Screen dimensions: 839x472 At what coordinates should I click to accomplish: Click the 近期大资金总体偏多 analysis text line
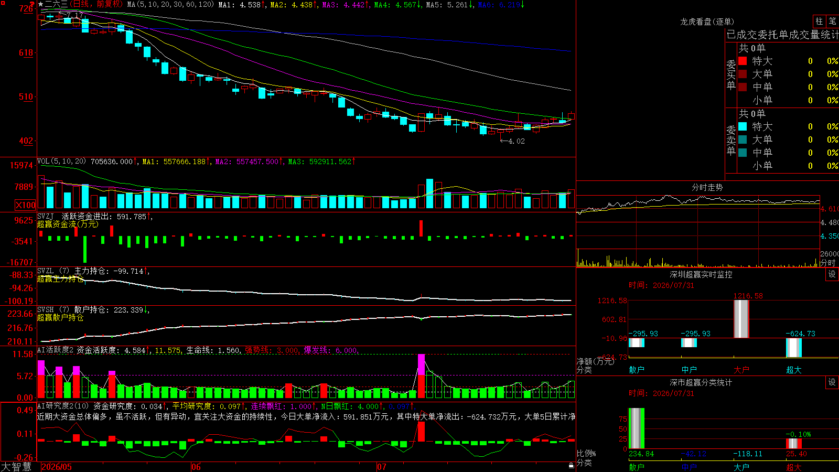tap(306, 416)
